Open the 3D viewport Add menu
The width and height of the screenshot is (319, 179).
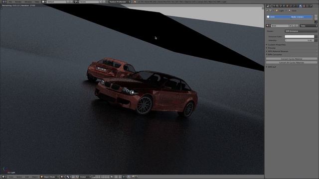[27, 177]
